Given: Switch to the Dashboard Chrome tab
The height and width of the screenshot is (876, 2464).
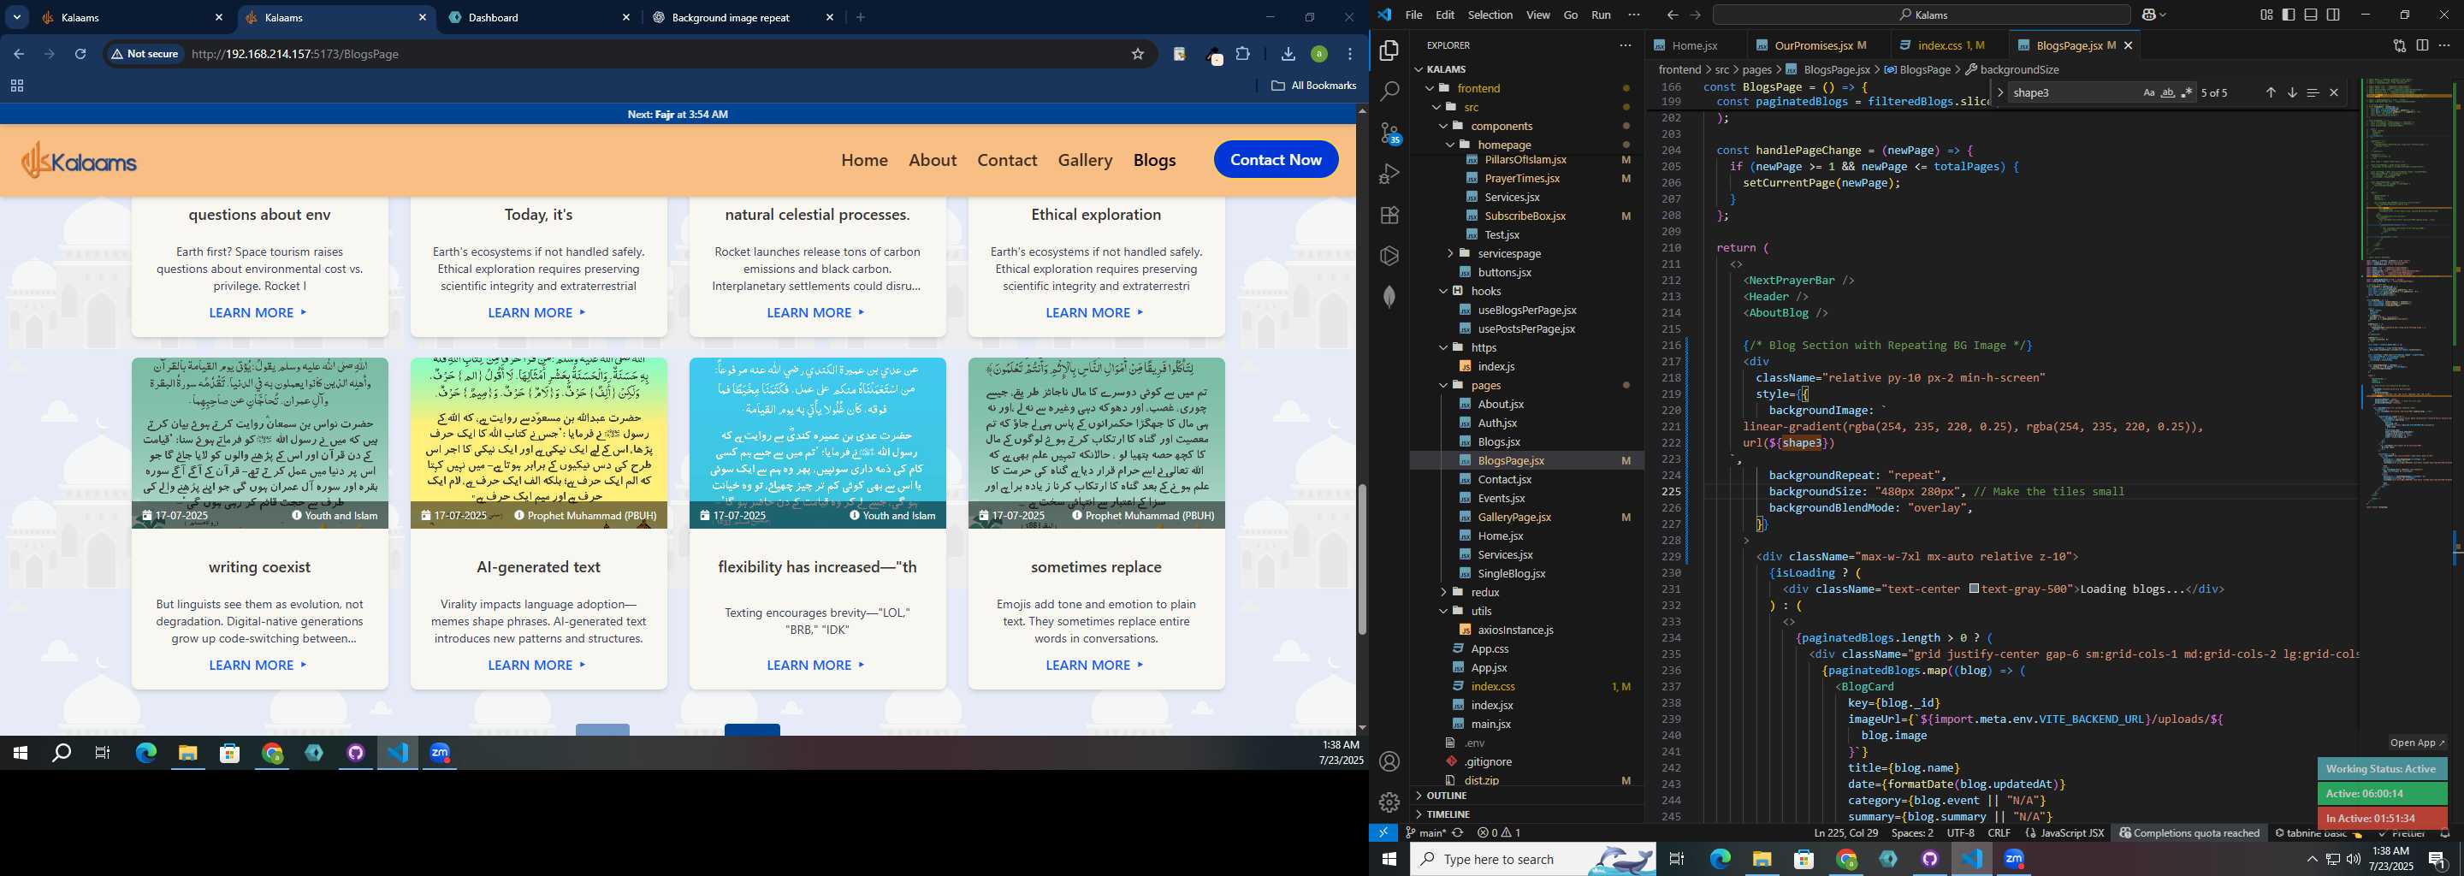Looking at the screenshot, I should (x=542, y=17).
